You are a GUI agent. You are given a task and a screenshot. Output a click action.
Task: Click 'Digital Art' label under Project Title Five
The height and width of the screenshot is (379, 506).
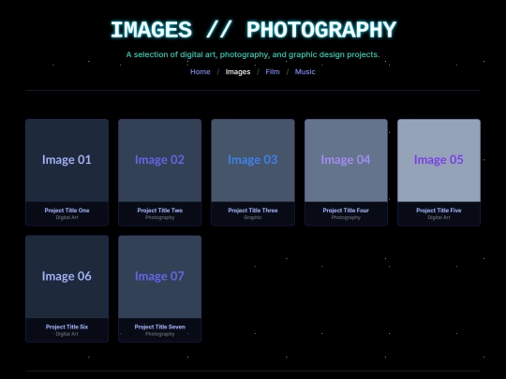tap(439, 217)
